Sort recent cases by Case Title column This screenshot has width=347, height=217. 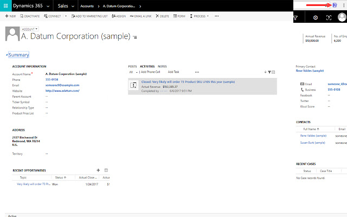326,171
